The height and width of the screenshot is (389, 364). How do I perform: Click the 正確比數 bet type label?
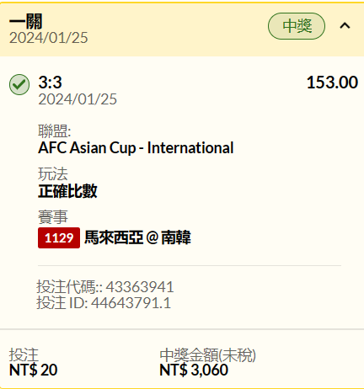pyautogui.click(x=67, y=191)
